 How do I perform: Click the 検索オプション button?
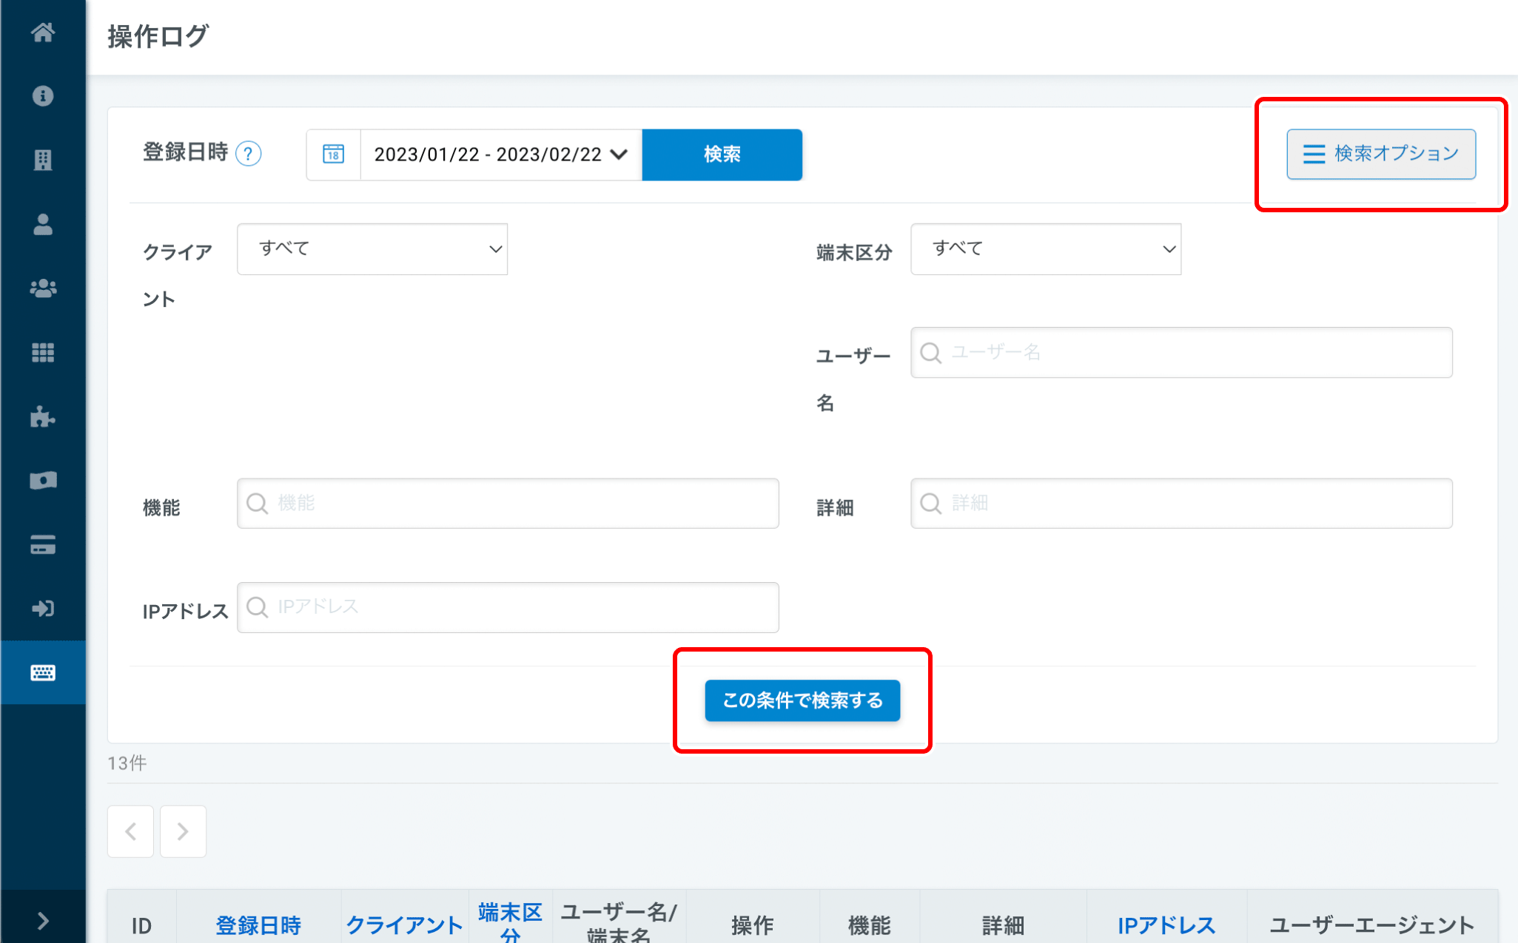pyautogui.click(x=1380, y=154)
